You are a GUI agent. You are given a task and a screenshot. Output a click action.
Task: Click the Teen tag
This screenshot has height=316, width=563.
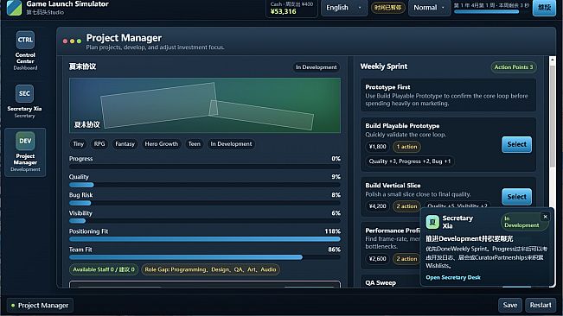(195, 144)
